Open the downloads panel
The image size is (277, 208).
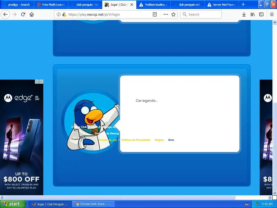point(244,15)
